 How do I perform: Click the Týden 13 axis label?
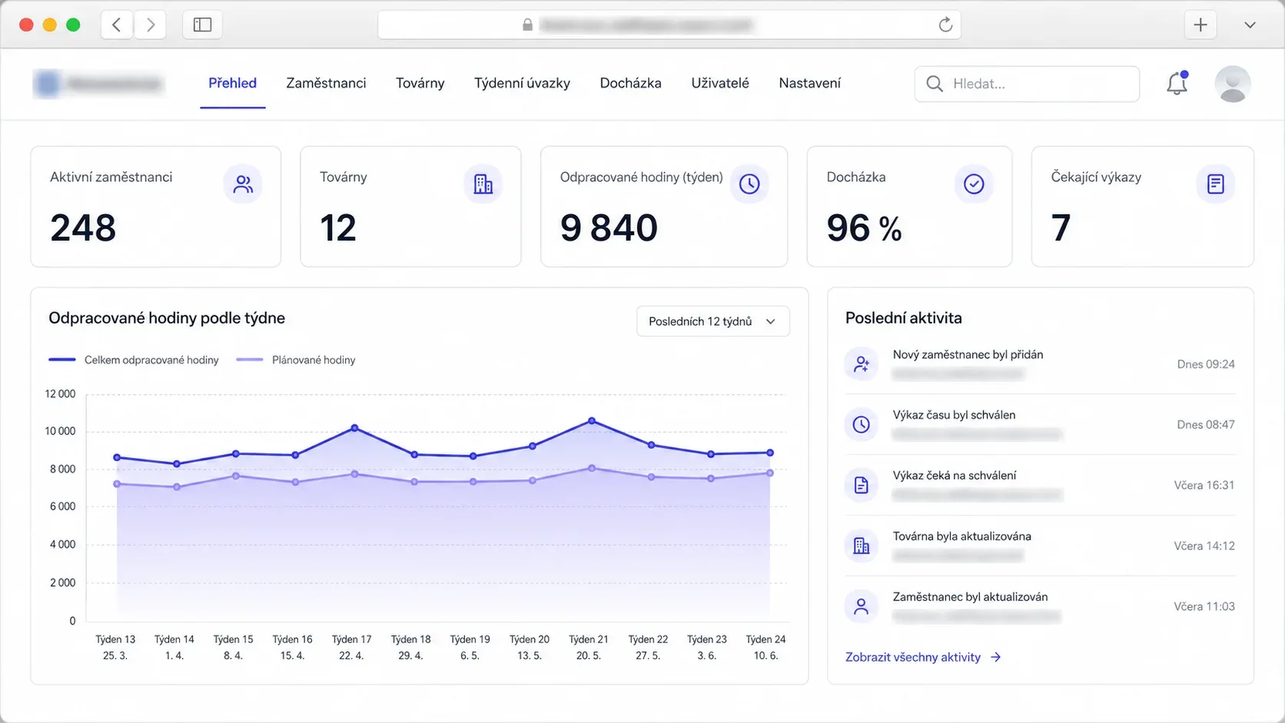[x=115, y=647]
